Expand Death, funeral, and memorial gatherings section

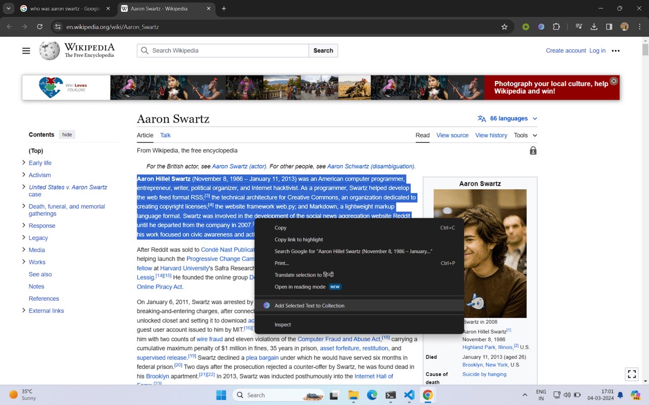[23, 206]
